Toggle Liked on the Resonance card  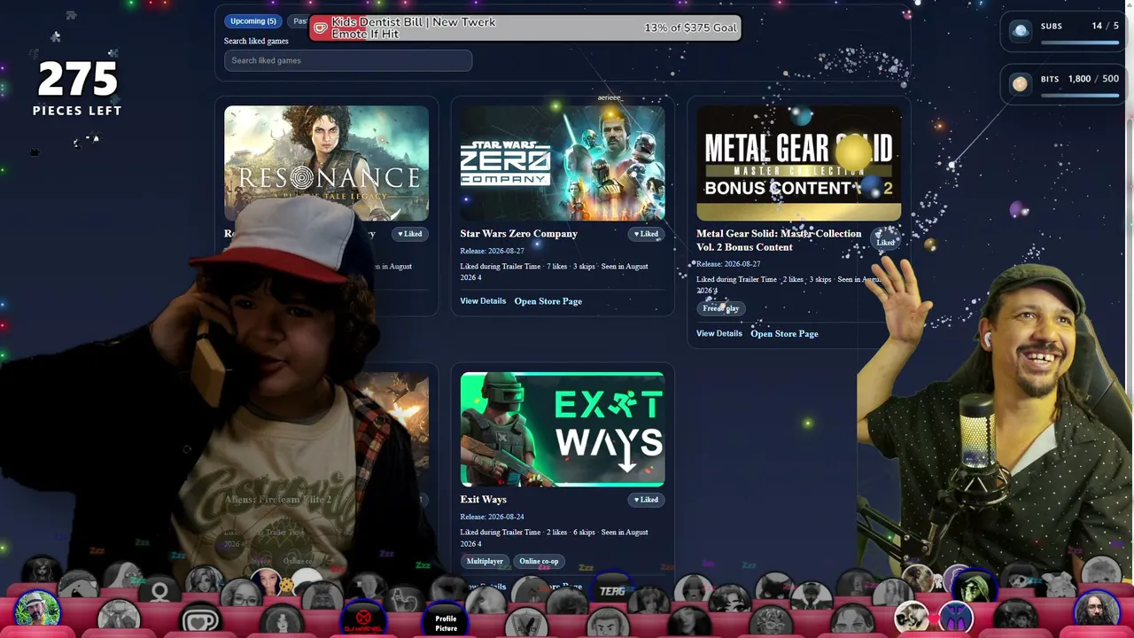(409, 234)
